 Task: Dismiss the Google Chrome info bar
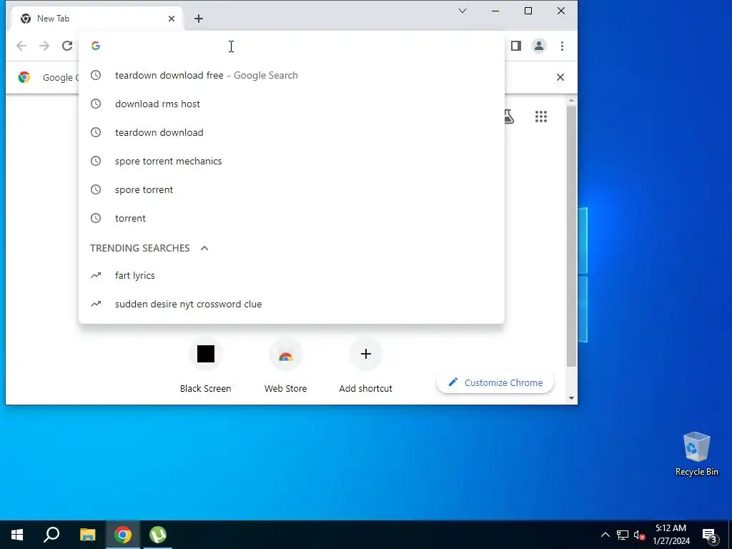click(x=560, y=77)
